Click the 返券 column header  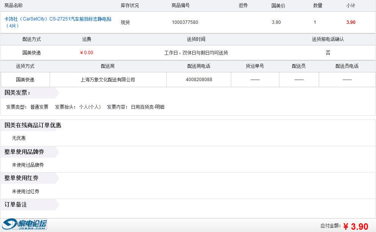click(x=243, y=5)
